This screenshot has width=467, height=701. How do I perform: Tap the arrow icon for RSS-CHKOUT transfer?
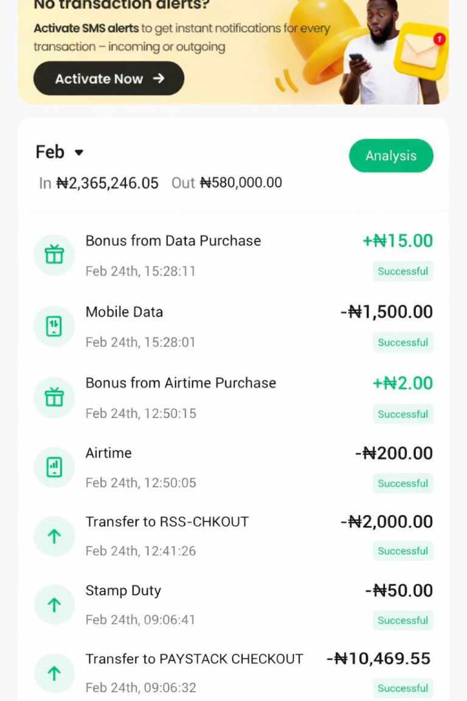54,536
